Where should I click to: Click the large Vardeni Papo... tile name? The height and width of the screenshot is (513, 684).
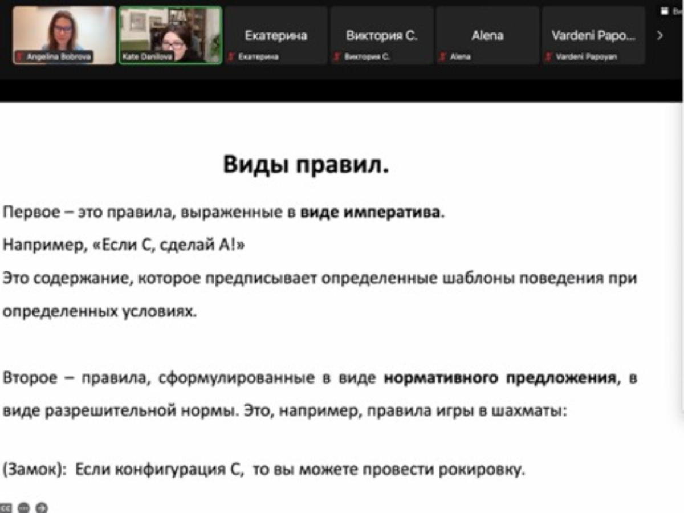[x=593, y=35]
